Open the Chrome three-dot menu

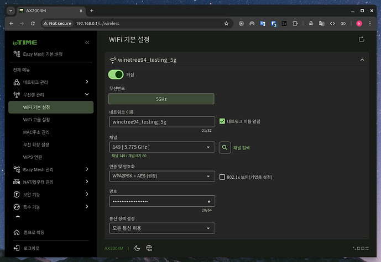pos(370,24)
